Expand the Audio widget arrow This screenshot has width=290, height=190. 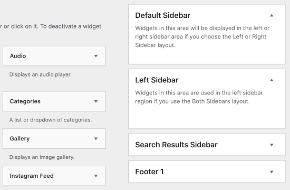coord(96,56)
